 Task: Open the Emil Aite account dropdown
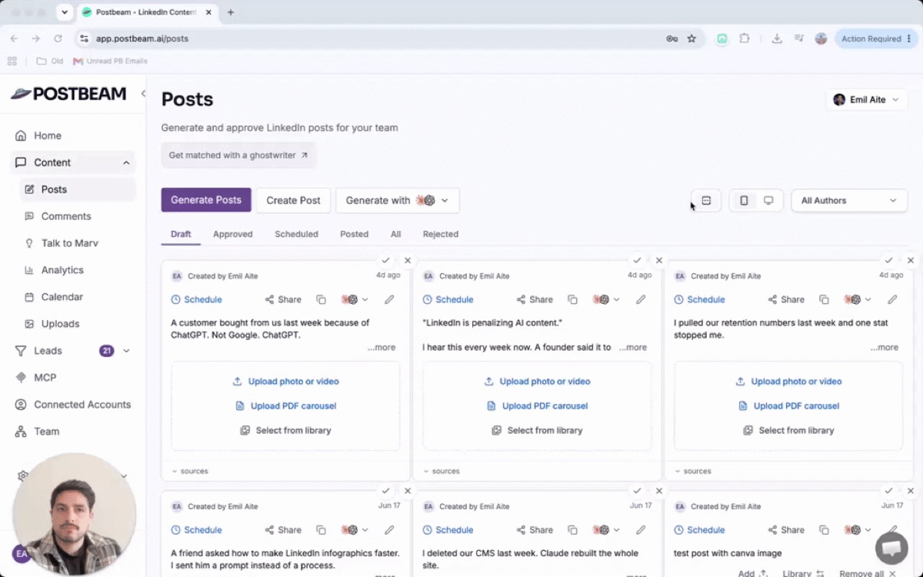[866, 99]
